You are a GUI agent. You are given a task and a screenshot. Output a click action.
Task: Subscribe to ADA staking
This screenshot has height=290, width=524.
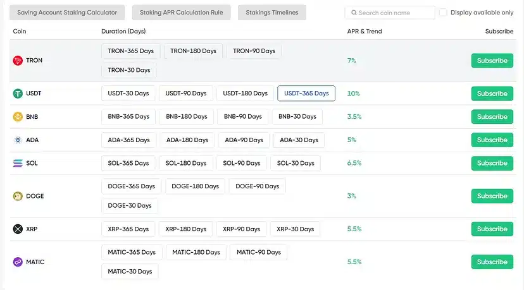[x=492, y=140]
